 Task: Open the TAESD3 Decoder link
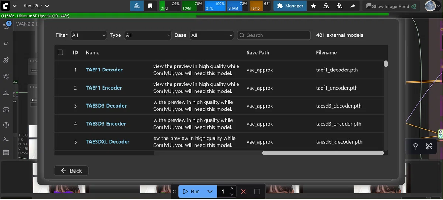click(x=106, y=106)
